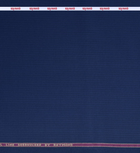The height and width of the screenshot is (153, 140).
Task: Click the third Raymond logo from the left
Action: [52, 9]
